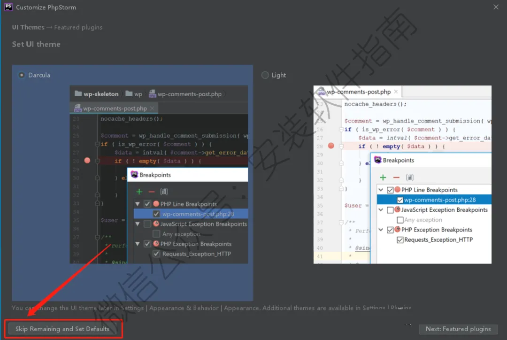The height and width of the screenshot is (340, 507).
Task: Collapse JavaScript Exception Breakpoints node in Light preview
Action: tap(381, 210)
